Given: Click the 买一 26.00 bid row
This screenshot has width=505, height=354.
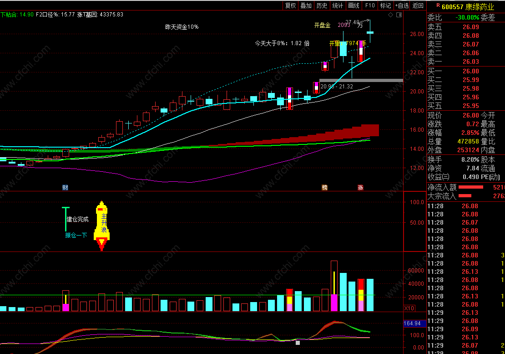Looking at the screenshot, I should pos(453,71).
